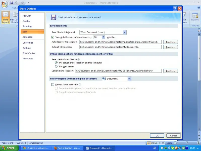Click the Draft view icon in status bar
This screenshot has height=151, width=201.
[x=163, y=143]
